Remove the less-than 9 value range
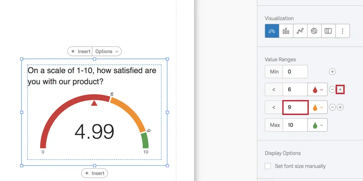Viewport: 363px width, 181px height. [332, 107]
